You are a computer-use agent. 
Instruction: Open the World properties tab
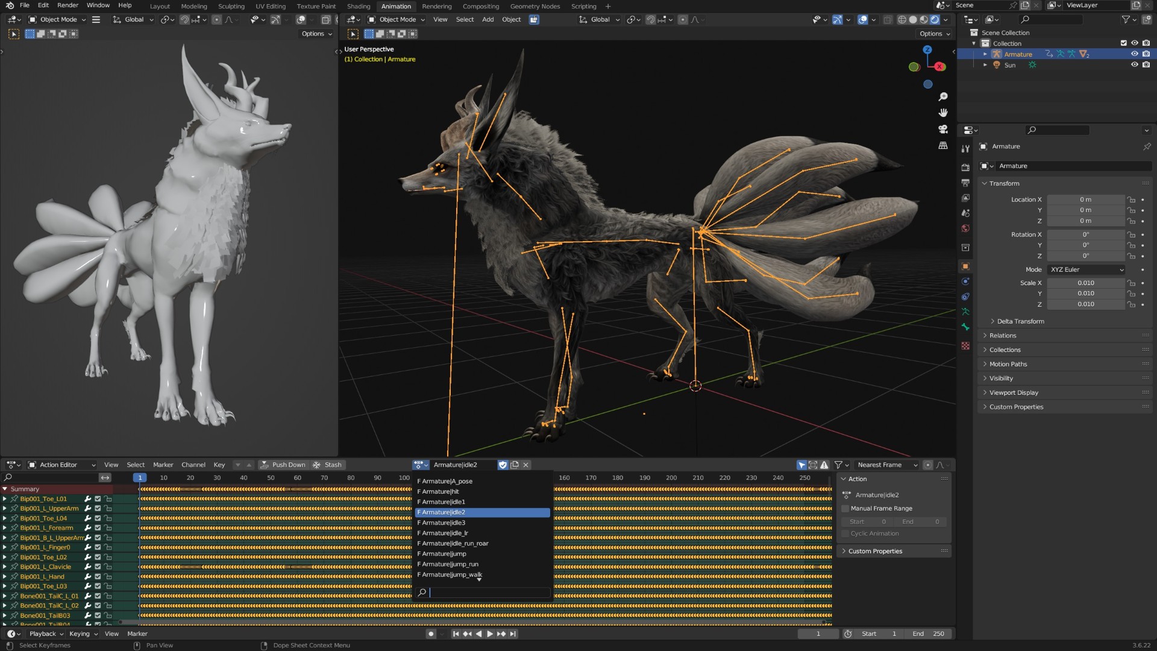[x=965, y=228]
